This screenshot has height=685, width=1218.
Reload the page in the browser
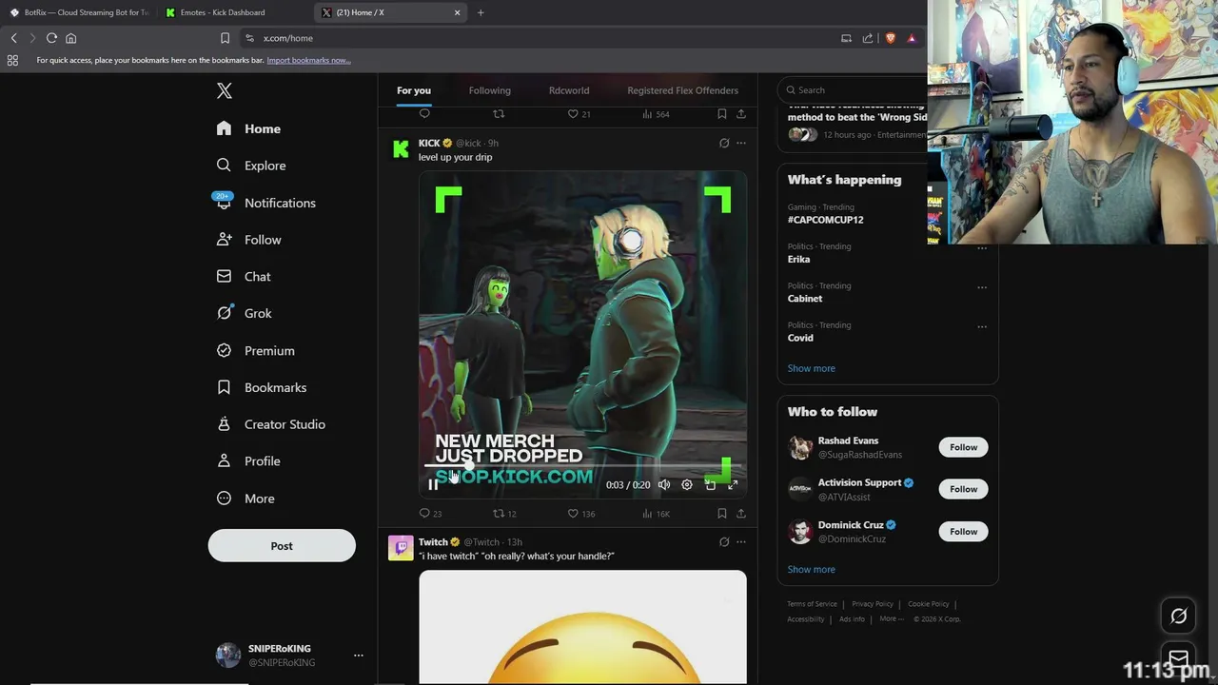pyautogui.click(x=51, y=38)
